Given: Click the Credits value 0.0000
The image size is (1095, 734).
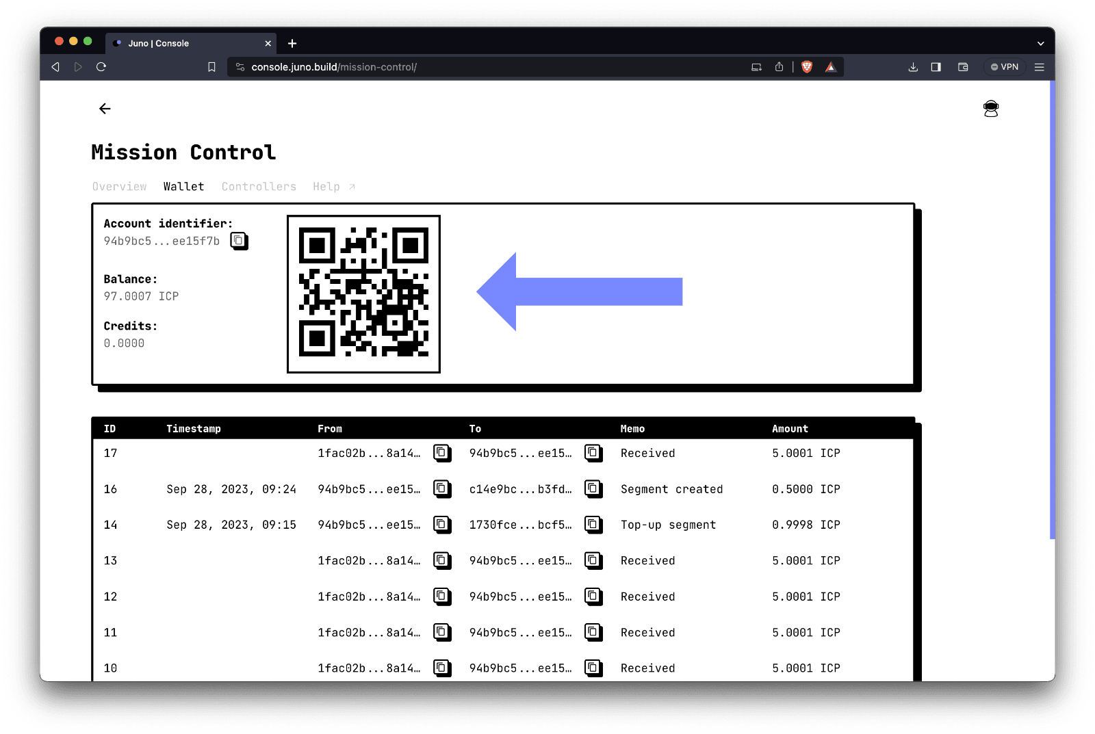Looking at the screenshot, I should click(x=124, y=343).
